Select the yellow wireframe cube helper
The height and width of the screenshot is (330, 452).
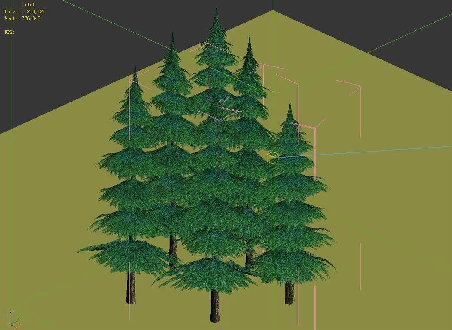point(272,158)
